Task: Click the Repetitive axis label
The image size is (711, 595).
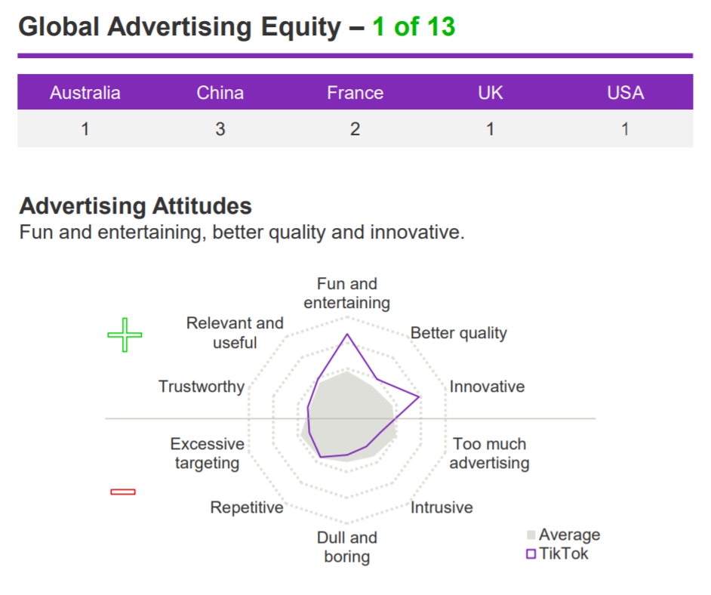Action: pyautogui.click(x=247, y=507)
